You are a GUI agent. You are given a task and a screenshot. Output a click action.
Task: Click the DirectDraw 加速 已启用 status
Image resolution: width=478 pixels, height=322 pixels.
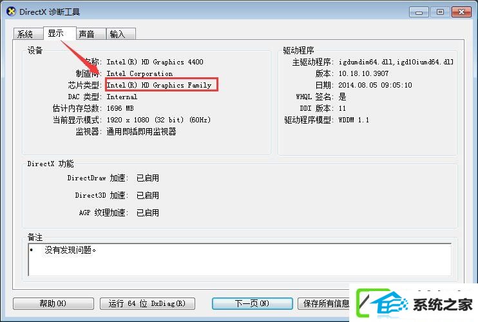pos(148,178)
